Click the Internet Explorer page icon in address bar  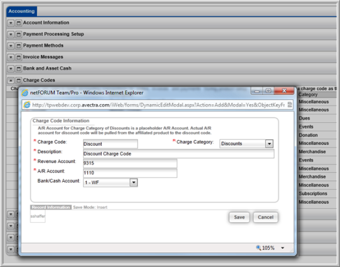tap(27, 105)
